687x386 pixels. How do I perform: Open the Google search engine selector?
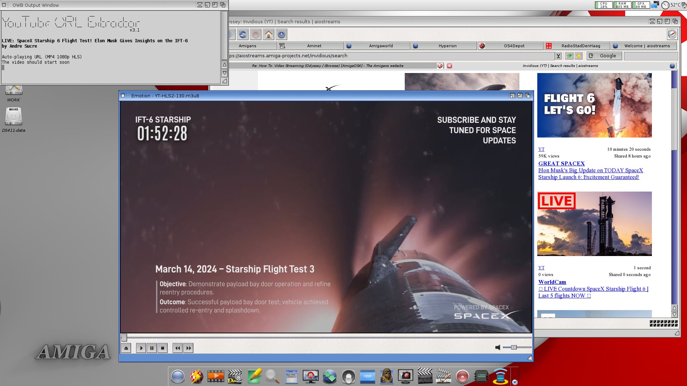tap(604, 56)
